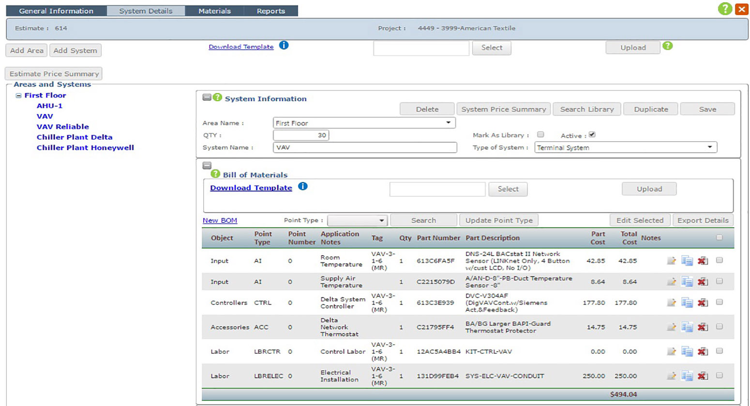Select Chiller Plant Honeywell in the tree
The height and width of the screenshot is (406, 750).
[85, 148]
